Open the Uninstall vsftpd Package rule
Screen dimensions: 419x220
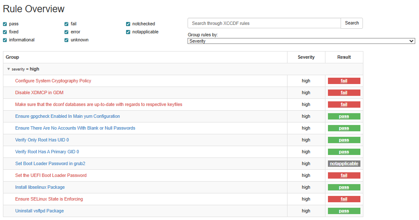pyautogui.click(x=39, y=211)
